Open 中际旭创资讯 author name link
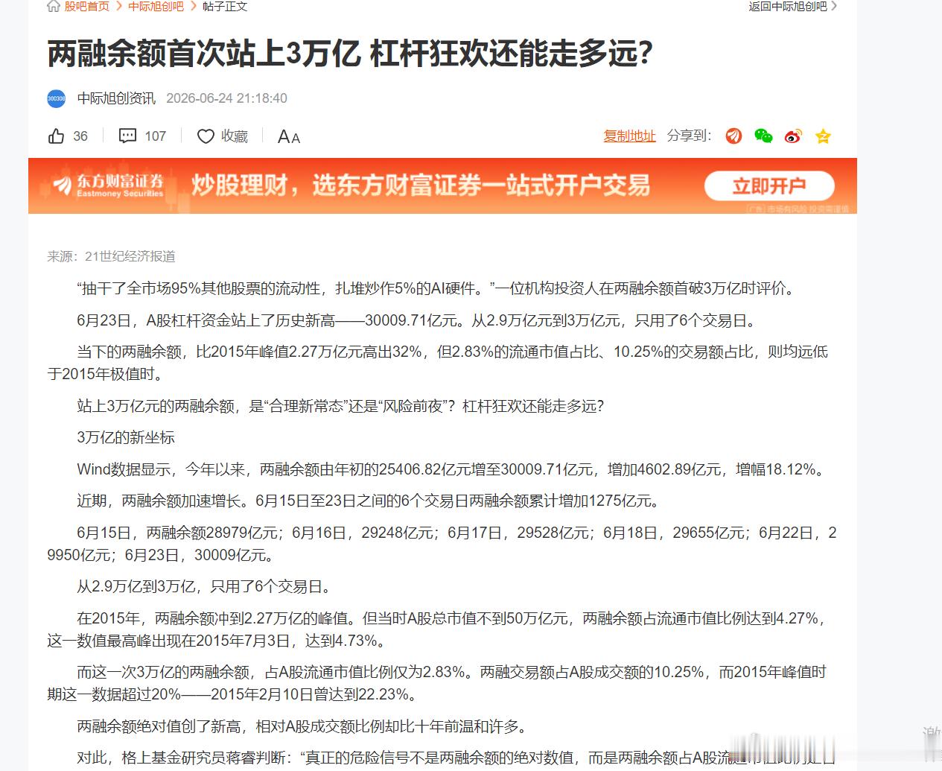This screenshot has height=771, width=942. (x=116, y=98)
